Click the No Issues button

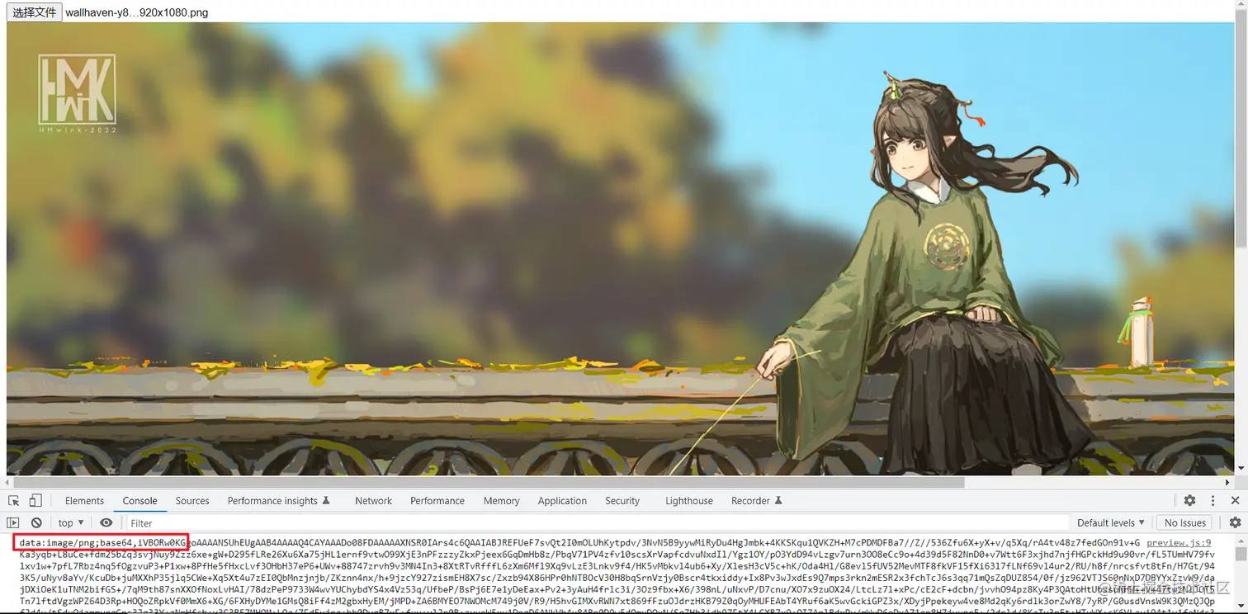1185,523
